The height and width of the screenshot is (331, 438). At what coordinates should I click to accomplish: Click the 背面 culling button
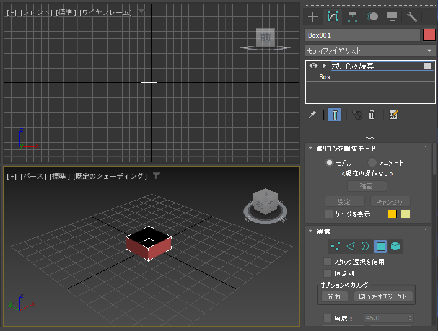(x=335, y=297)
